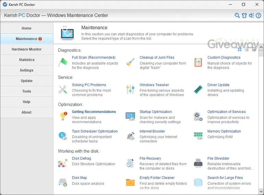Select the Maintenance sidebar tab
This screenshot has height=195, width=264.
pyautogui.click(x=27, y=39)
